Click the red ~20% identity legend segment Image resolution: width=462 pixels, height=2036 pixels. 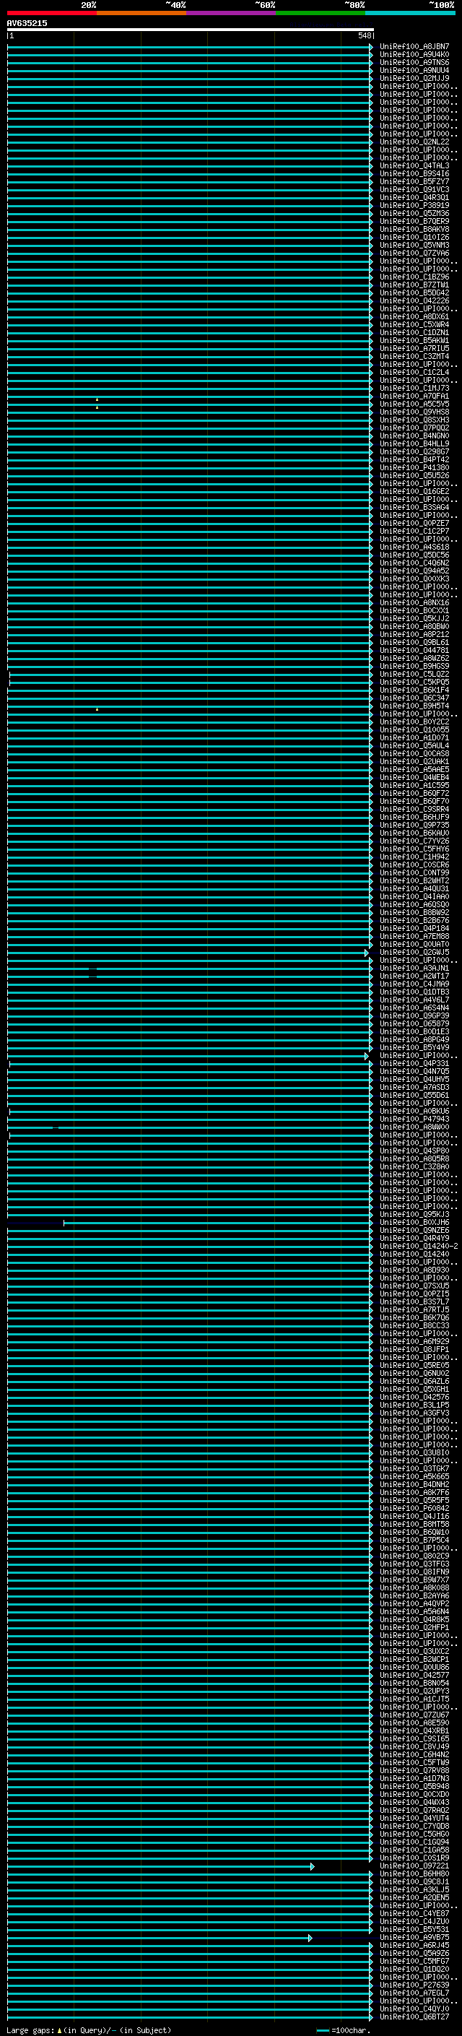click(x=51, y=13)
